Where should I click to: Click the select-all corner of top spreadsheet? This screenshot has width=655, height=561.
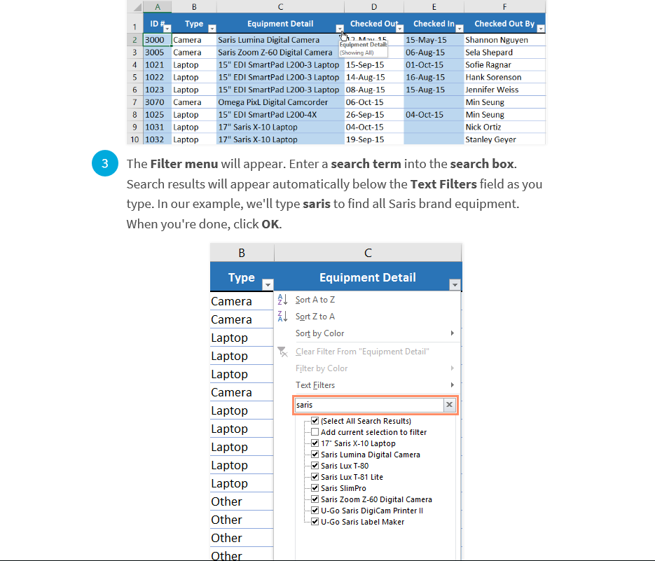(137, 7)
